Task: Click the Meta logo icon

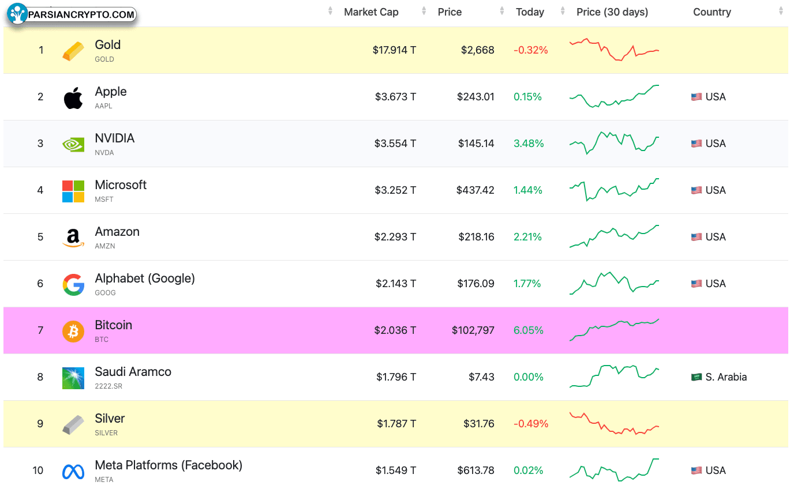Action: pyautogui.click(x=73, y=472)
